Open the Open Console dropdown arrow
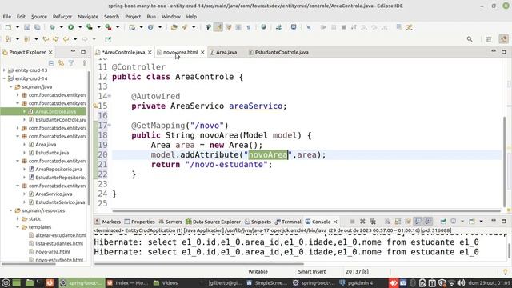This screenshot has height=288, width=512. [481, 222]
